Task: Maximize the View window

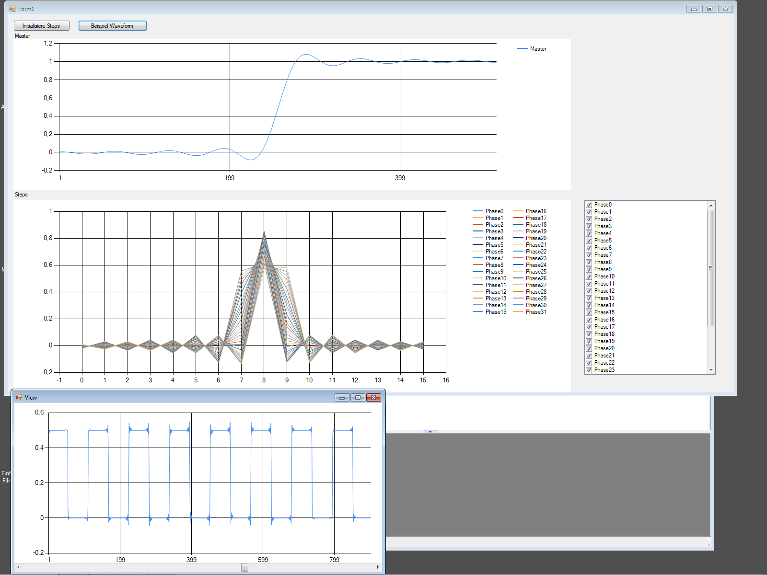Action: coord(358,398)
